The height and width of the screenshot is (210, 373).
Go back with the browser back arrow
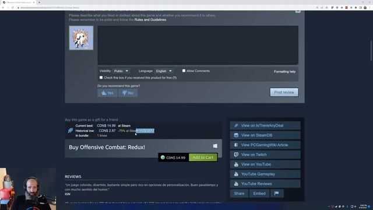click(x=3, y=8)
